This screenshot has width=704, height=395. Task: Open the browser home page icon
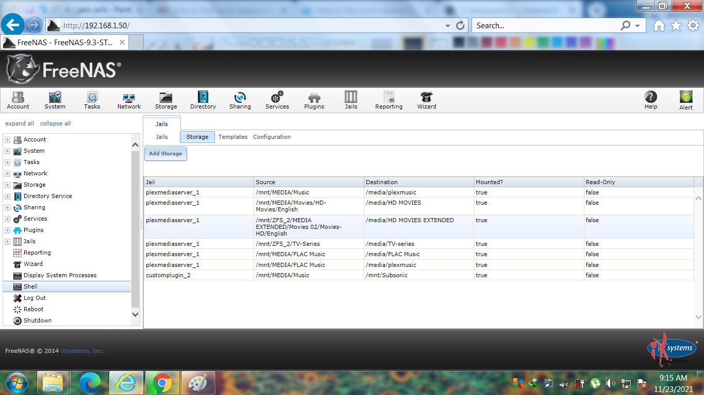(x=659, y=25)
